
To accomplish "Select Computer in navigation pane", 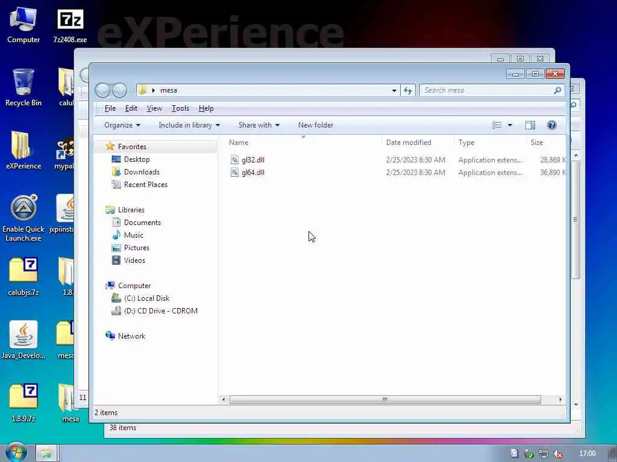I will click(x=134, y=286).
